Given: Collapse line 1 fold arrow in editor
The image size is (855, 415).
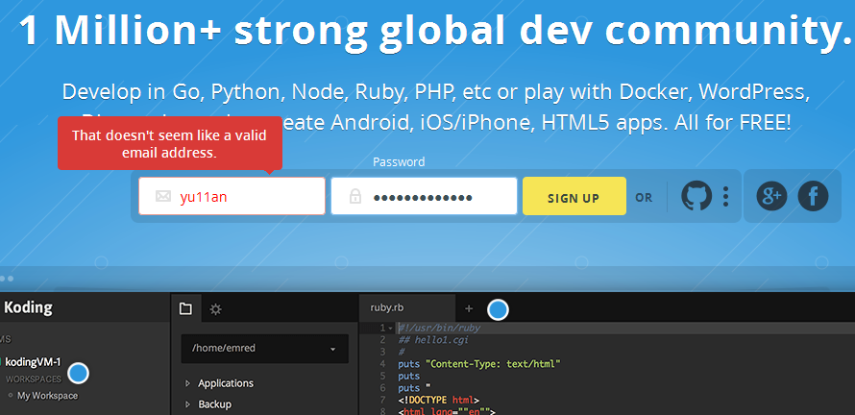Looking at the screenshot, I should (390, 328).
